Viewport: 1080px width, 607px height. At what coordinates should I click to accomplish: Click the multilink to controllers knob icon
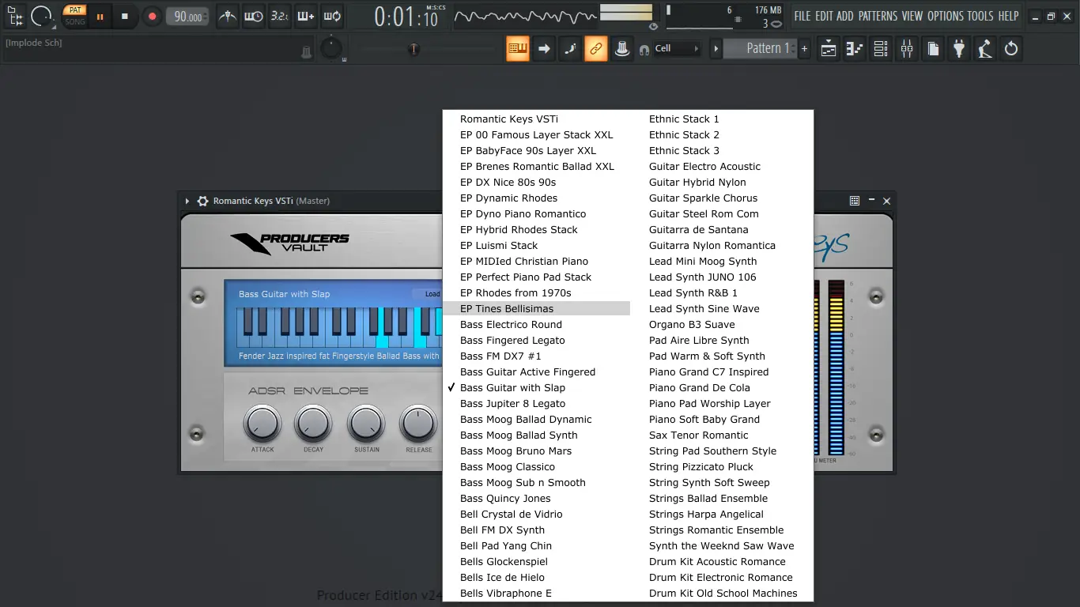click(x=622, y=48)
